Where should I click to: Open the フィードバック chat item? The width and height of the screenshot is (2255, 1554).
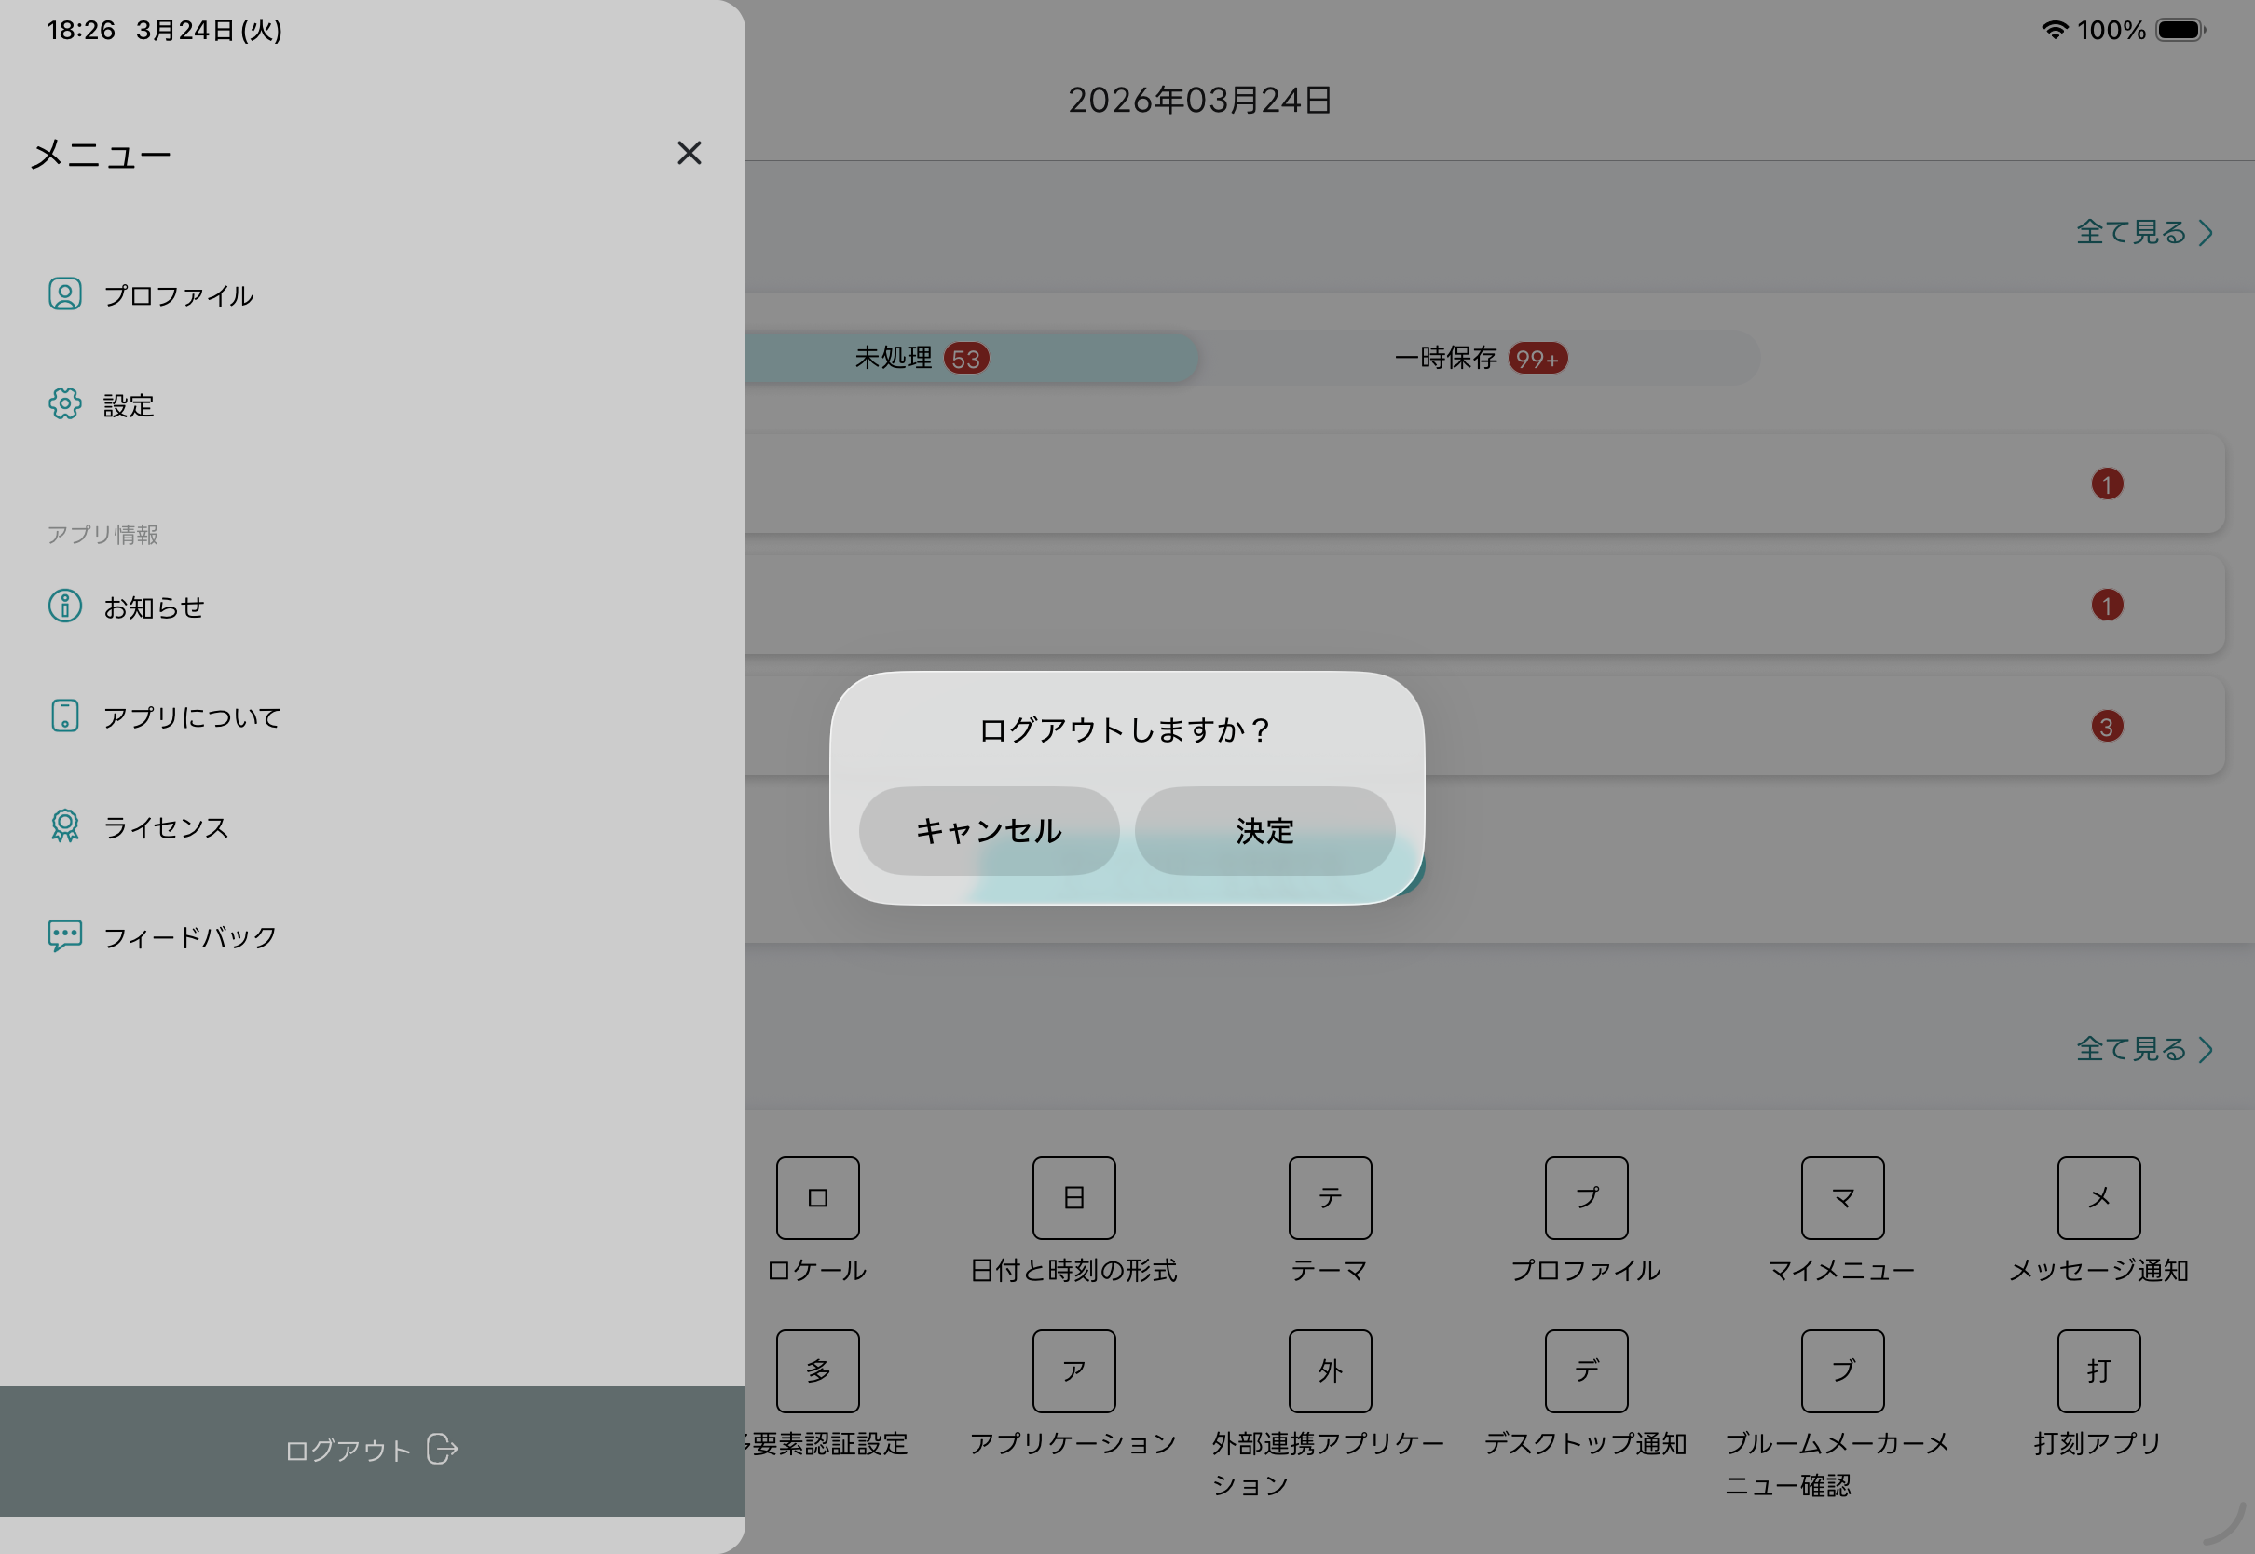coord(189,936)
